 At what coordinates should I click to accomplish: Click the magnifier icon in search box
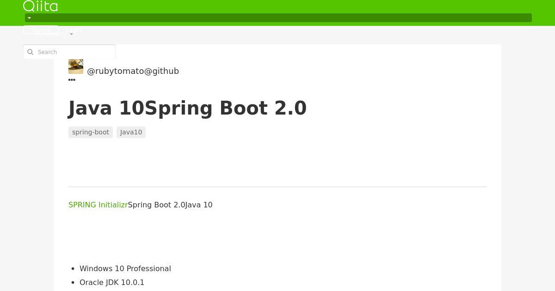tap(31, 52)
